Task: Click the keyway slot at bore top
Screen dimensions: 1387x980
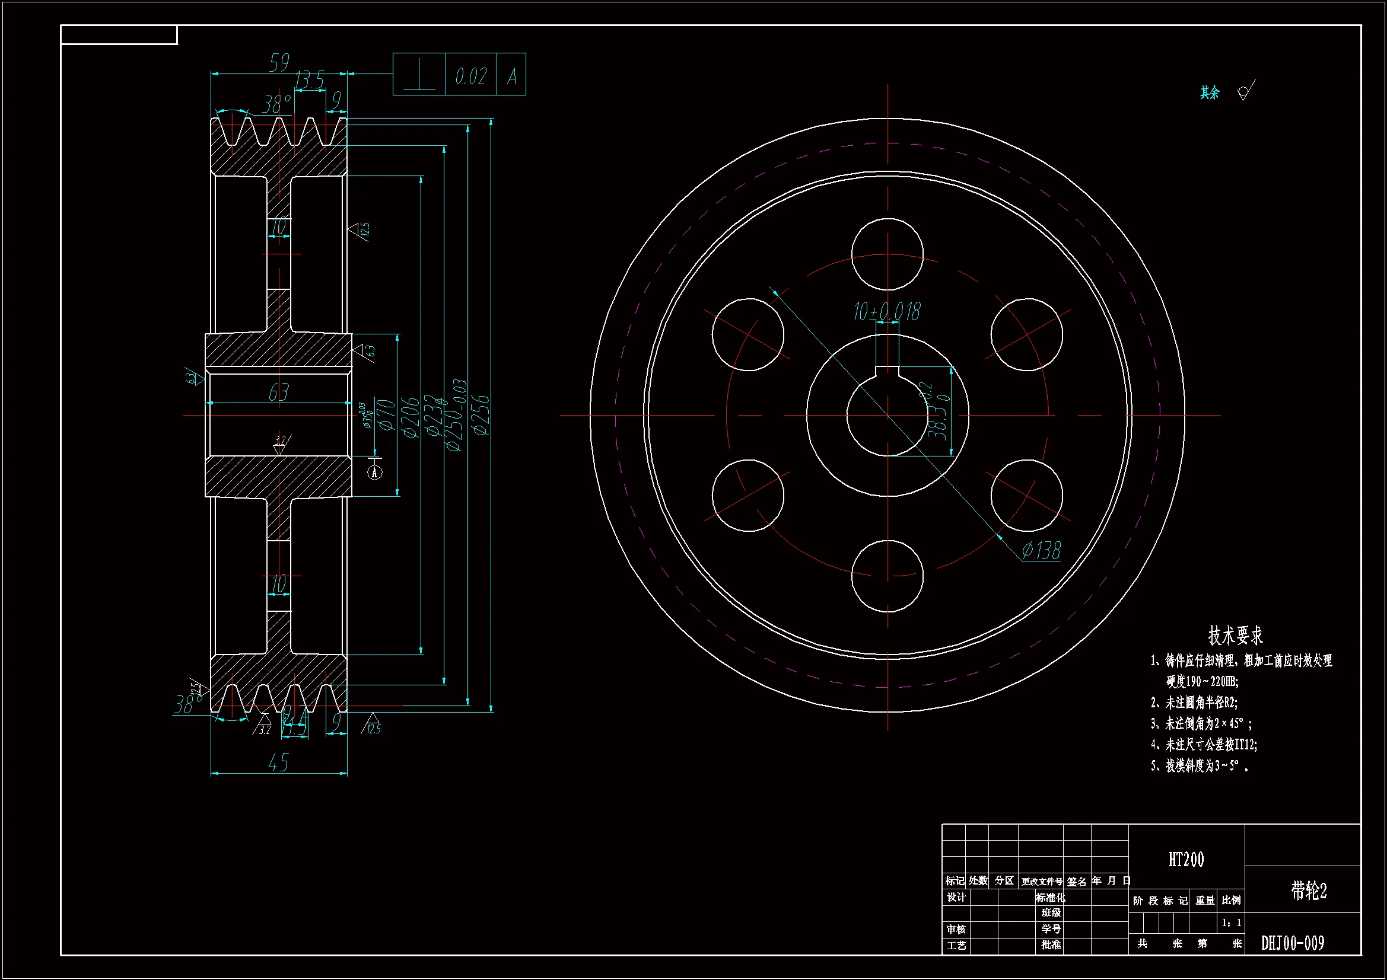Action: point(887,370)
